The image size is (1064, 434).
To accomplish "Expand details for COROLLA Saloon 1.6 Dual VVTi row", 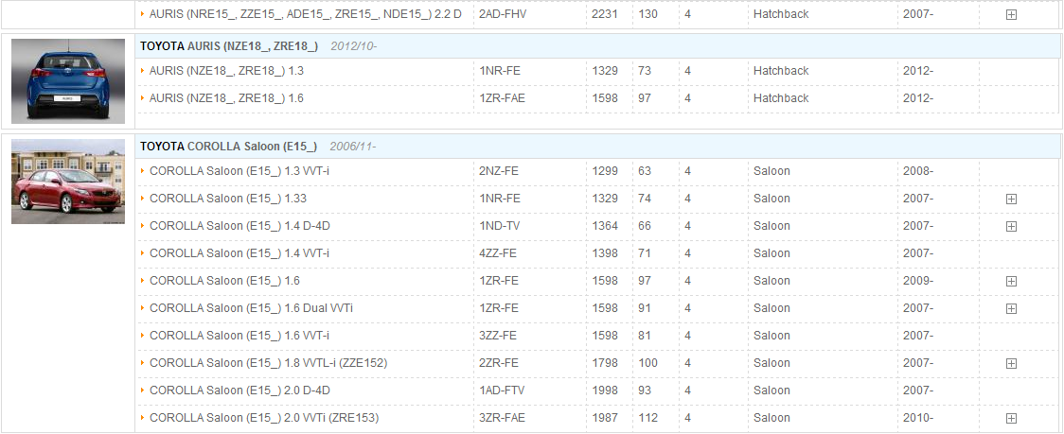I will [1011, 308].
